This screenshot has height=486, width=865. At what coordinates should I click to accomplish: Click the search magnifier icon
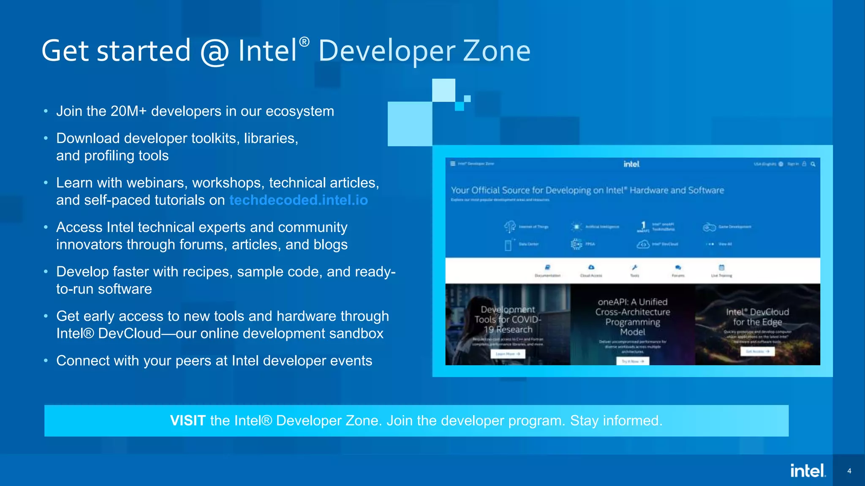coord(813,164)
